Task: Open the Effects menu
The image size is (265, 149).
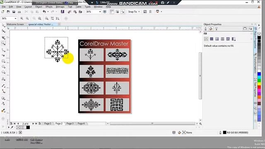Action: pos(49,7)
